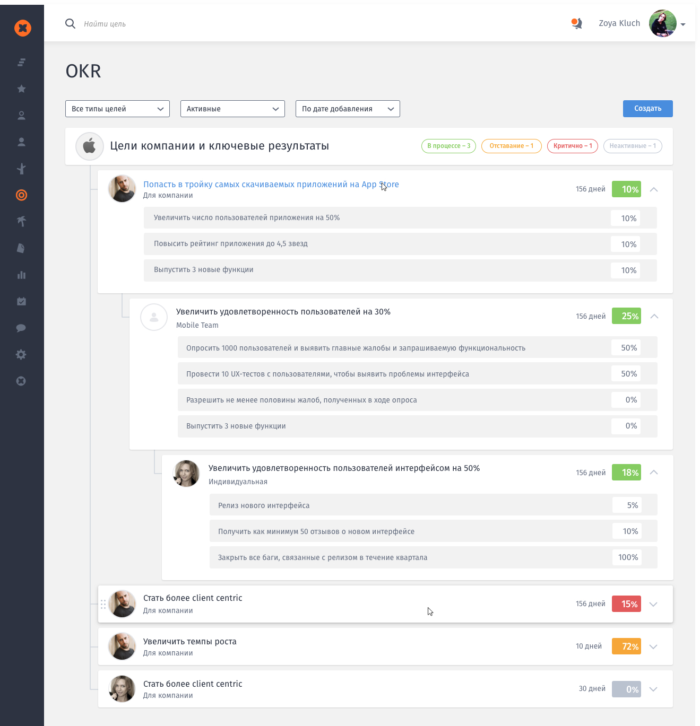This screenshot has height=726, width=700.
Task: Click 100% value of 'Закрыть все баги'
Action: [627, 557]
